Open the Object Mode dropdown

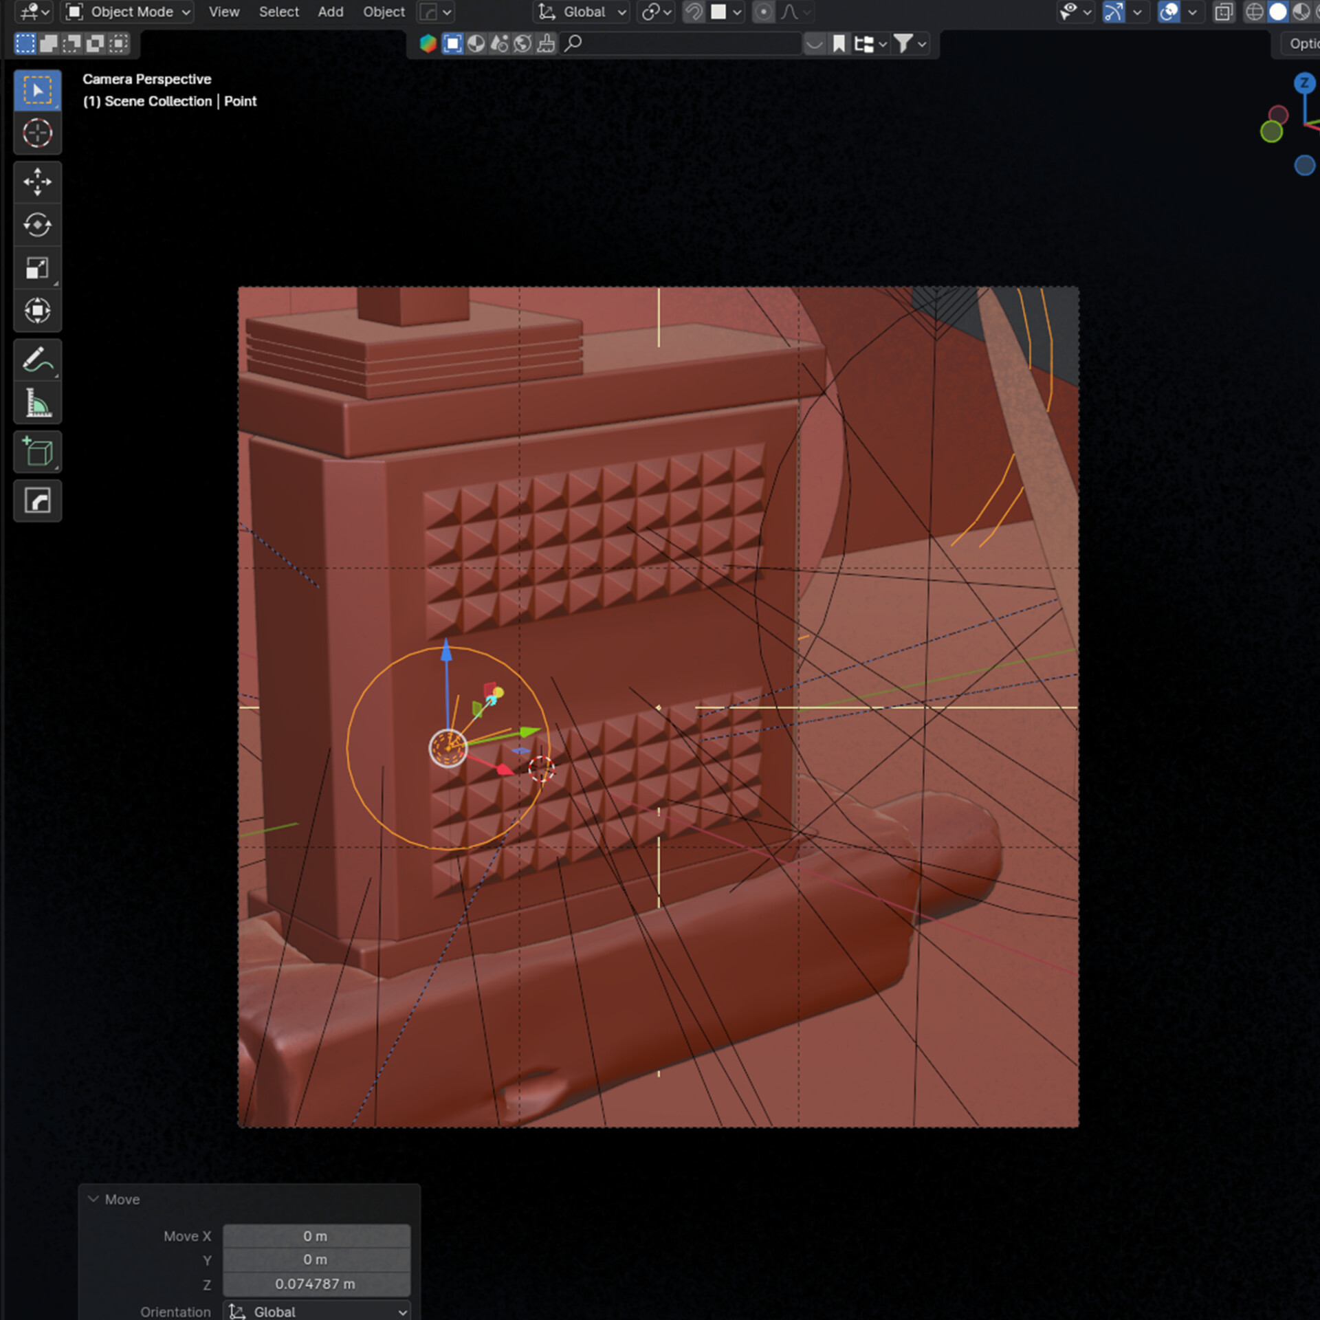pyautogui.click(x=128, y=12)
